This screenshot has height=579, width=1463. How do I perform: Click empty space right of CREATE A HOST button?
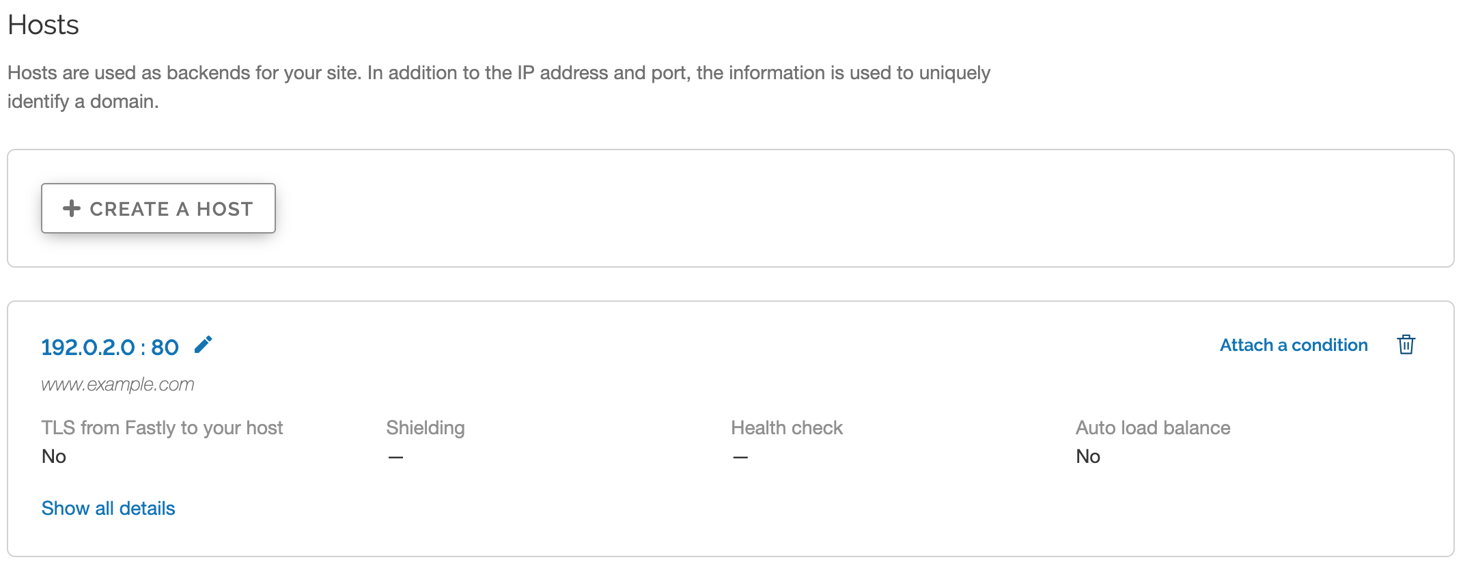click(820, 208)
